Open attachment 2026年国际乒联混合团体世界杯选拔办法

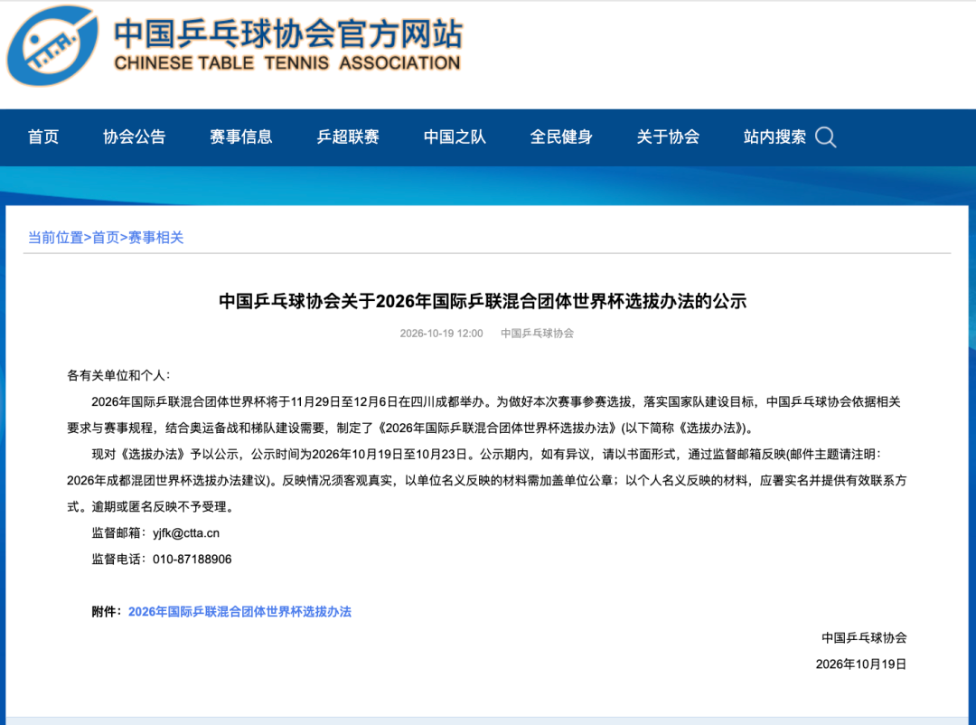(239, 612)
